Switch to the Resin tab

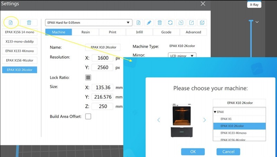[x=86, y=32]
